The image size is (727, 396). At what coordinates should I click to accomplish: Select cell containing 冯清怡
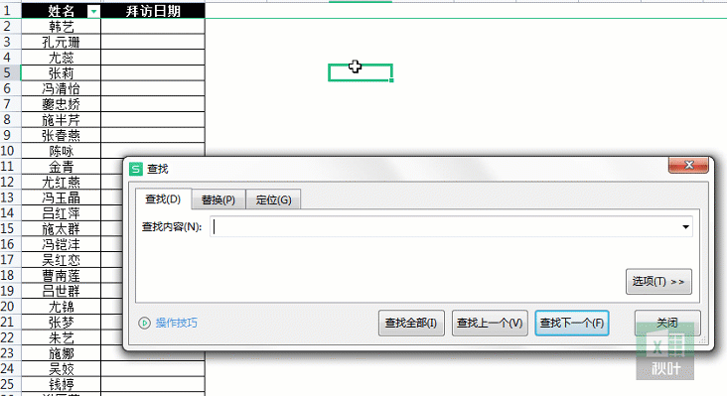point(62,88)
